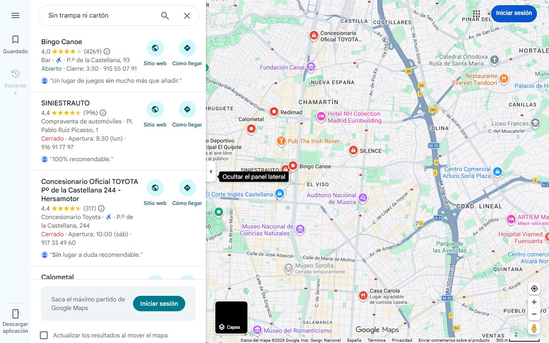Select the Street View pegman
Viewport: 549px width, 343px height.
pos(534,328)
